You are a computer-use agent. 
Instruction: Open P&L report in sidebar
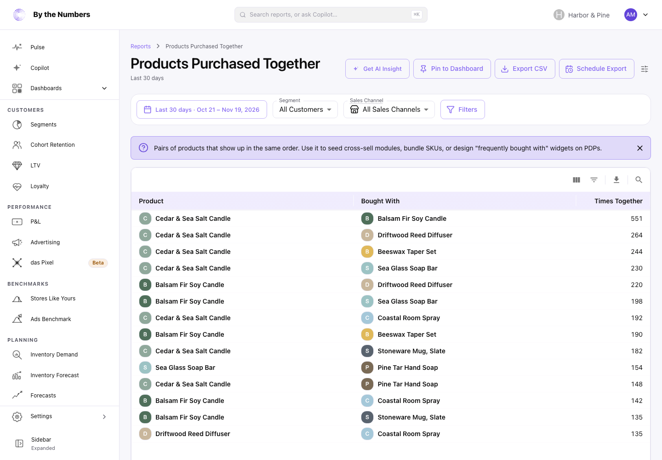point(60,222)
